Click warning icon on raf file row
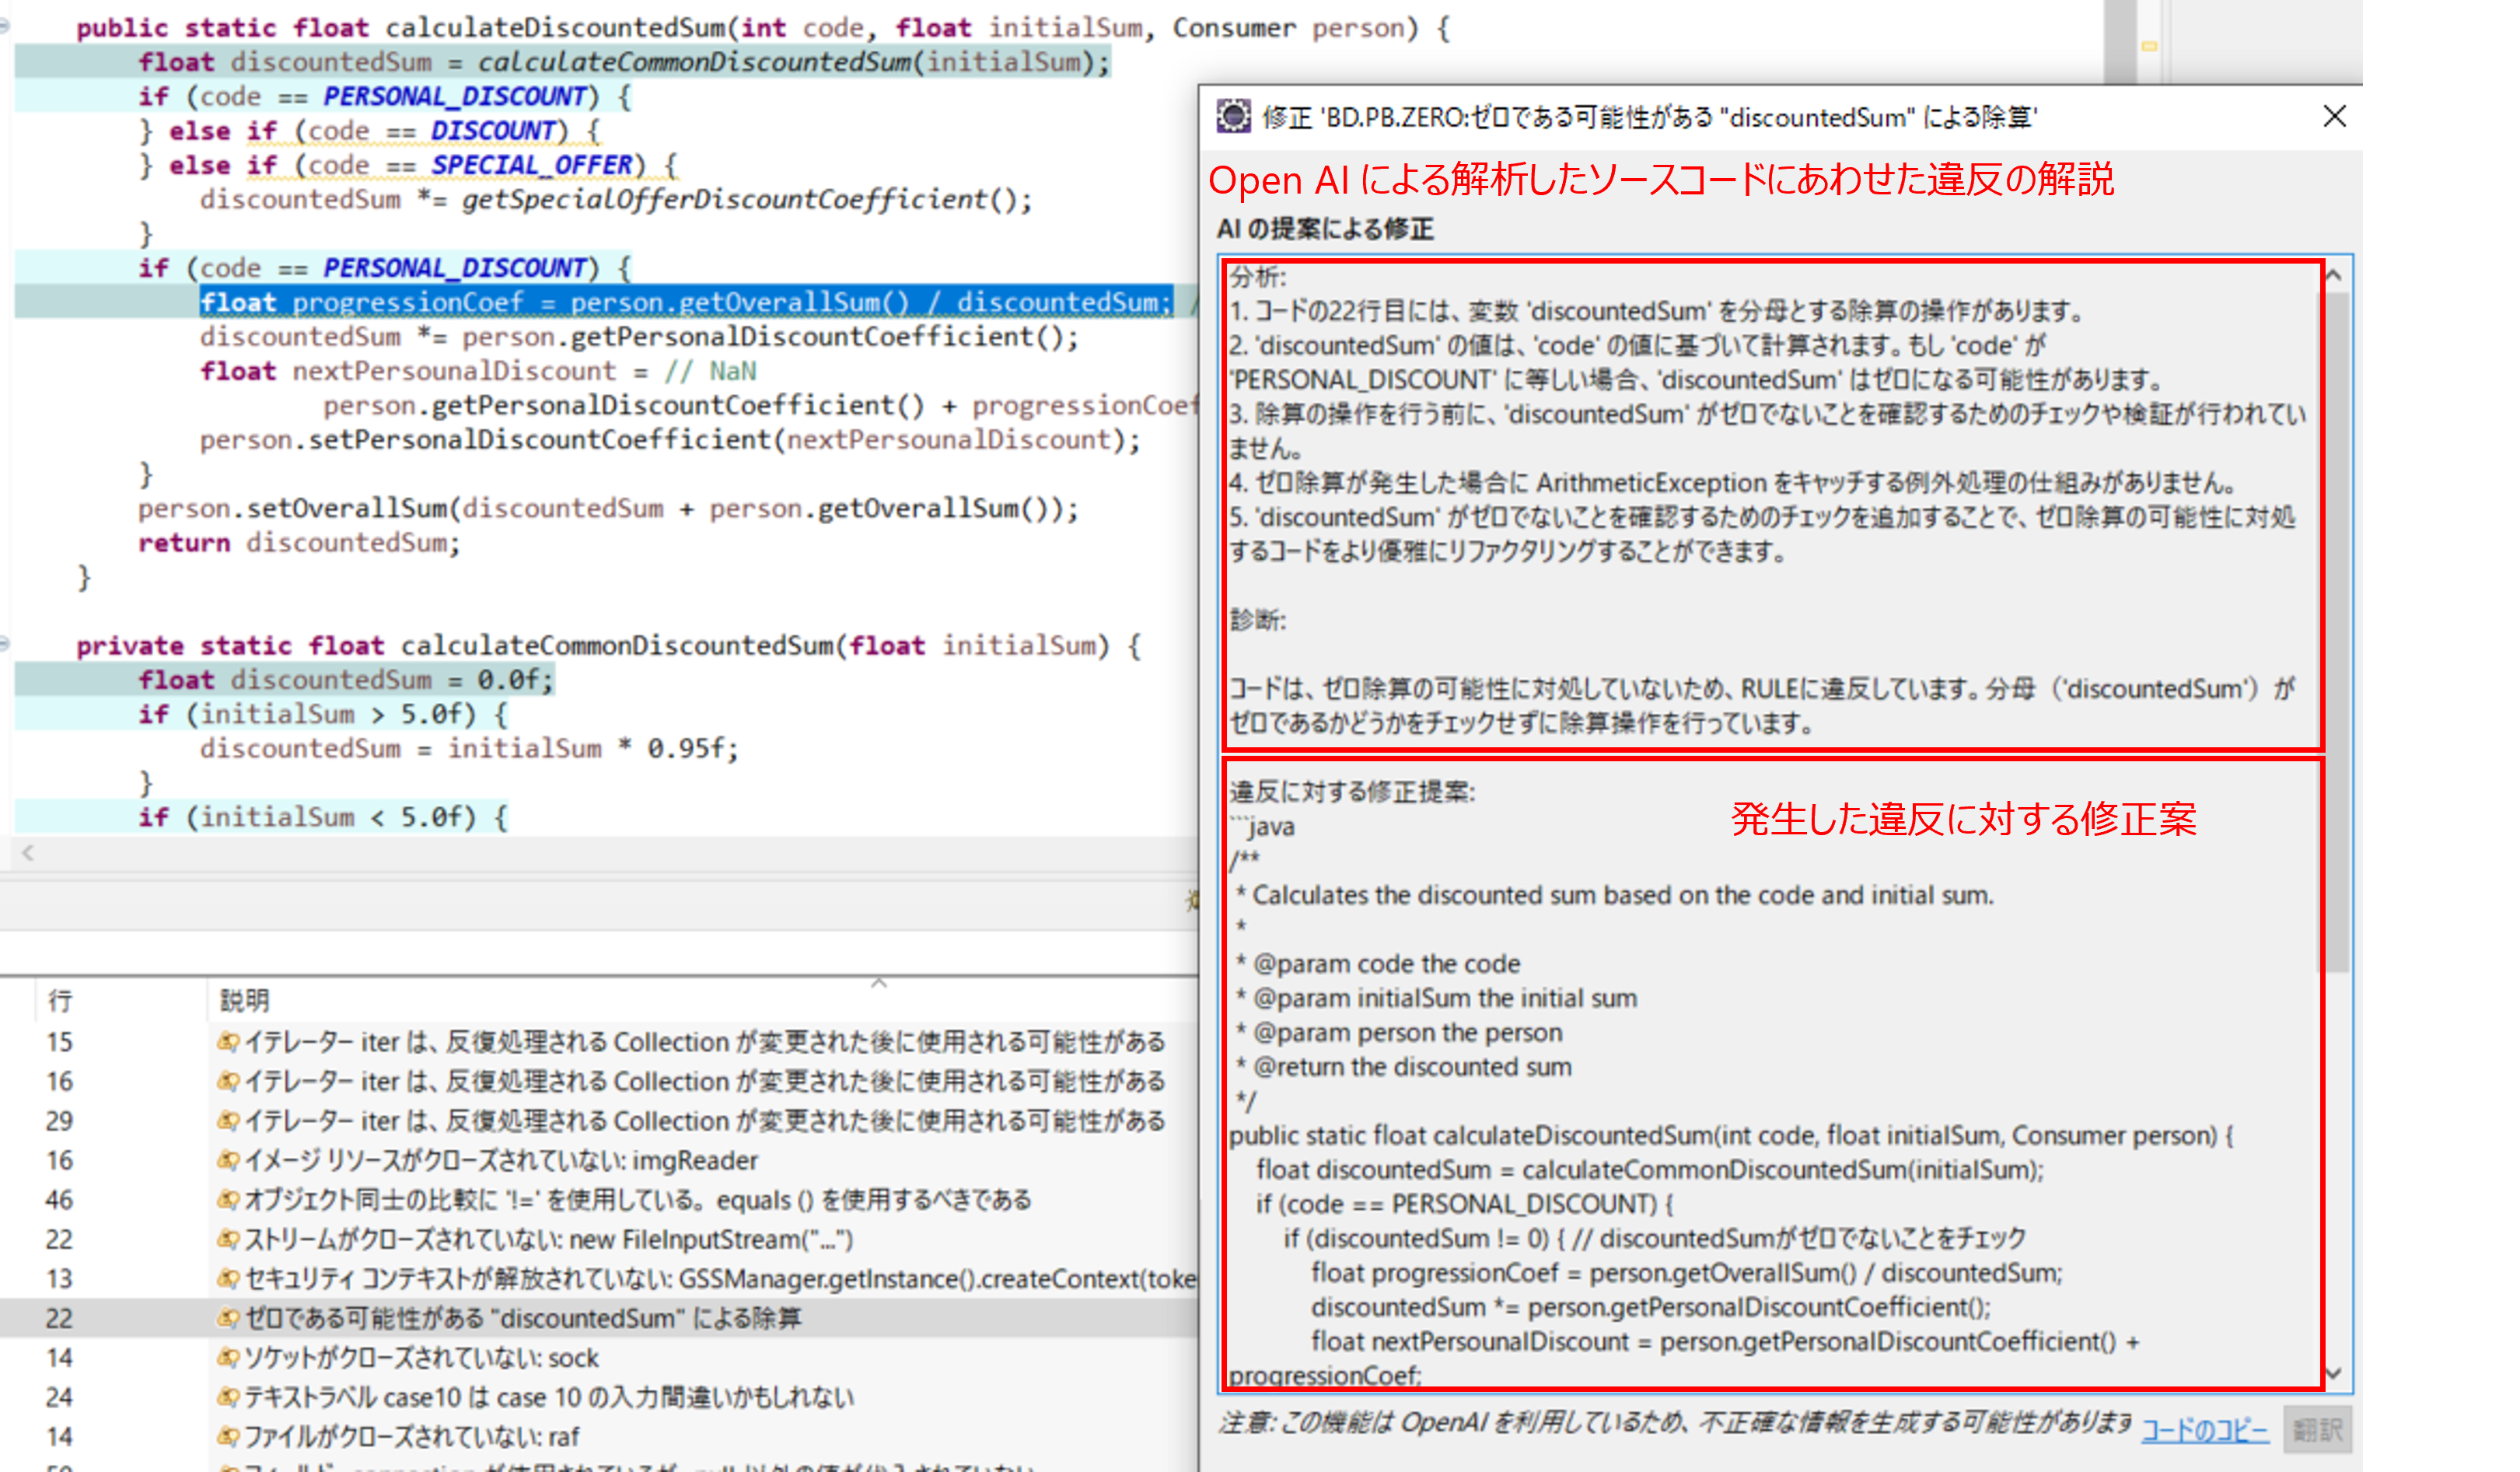Viewport: 2520px width, 1472px height. click(228, 1436)
